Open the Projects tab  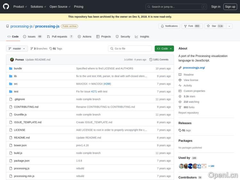[x=103, y=37]
